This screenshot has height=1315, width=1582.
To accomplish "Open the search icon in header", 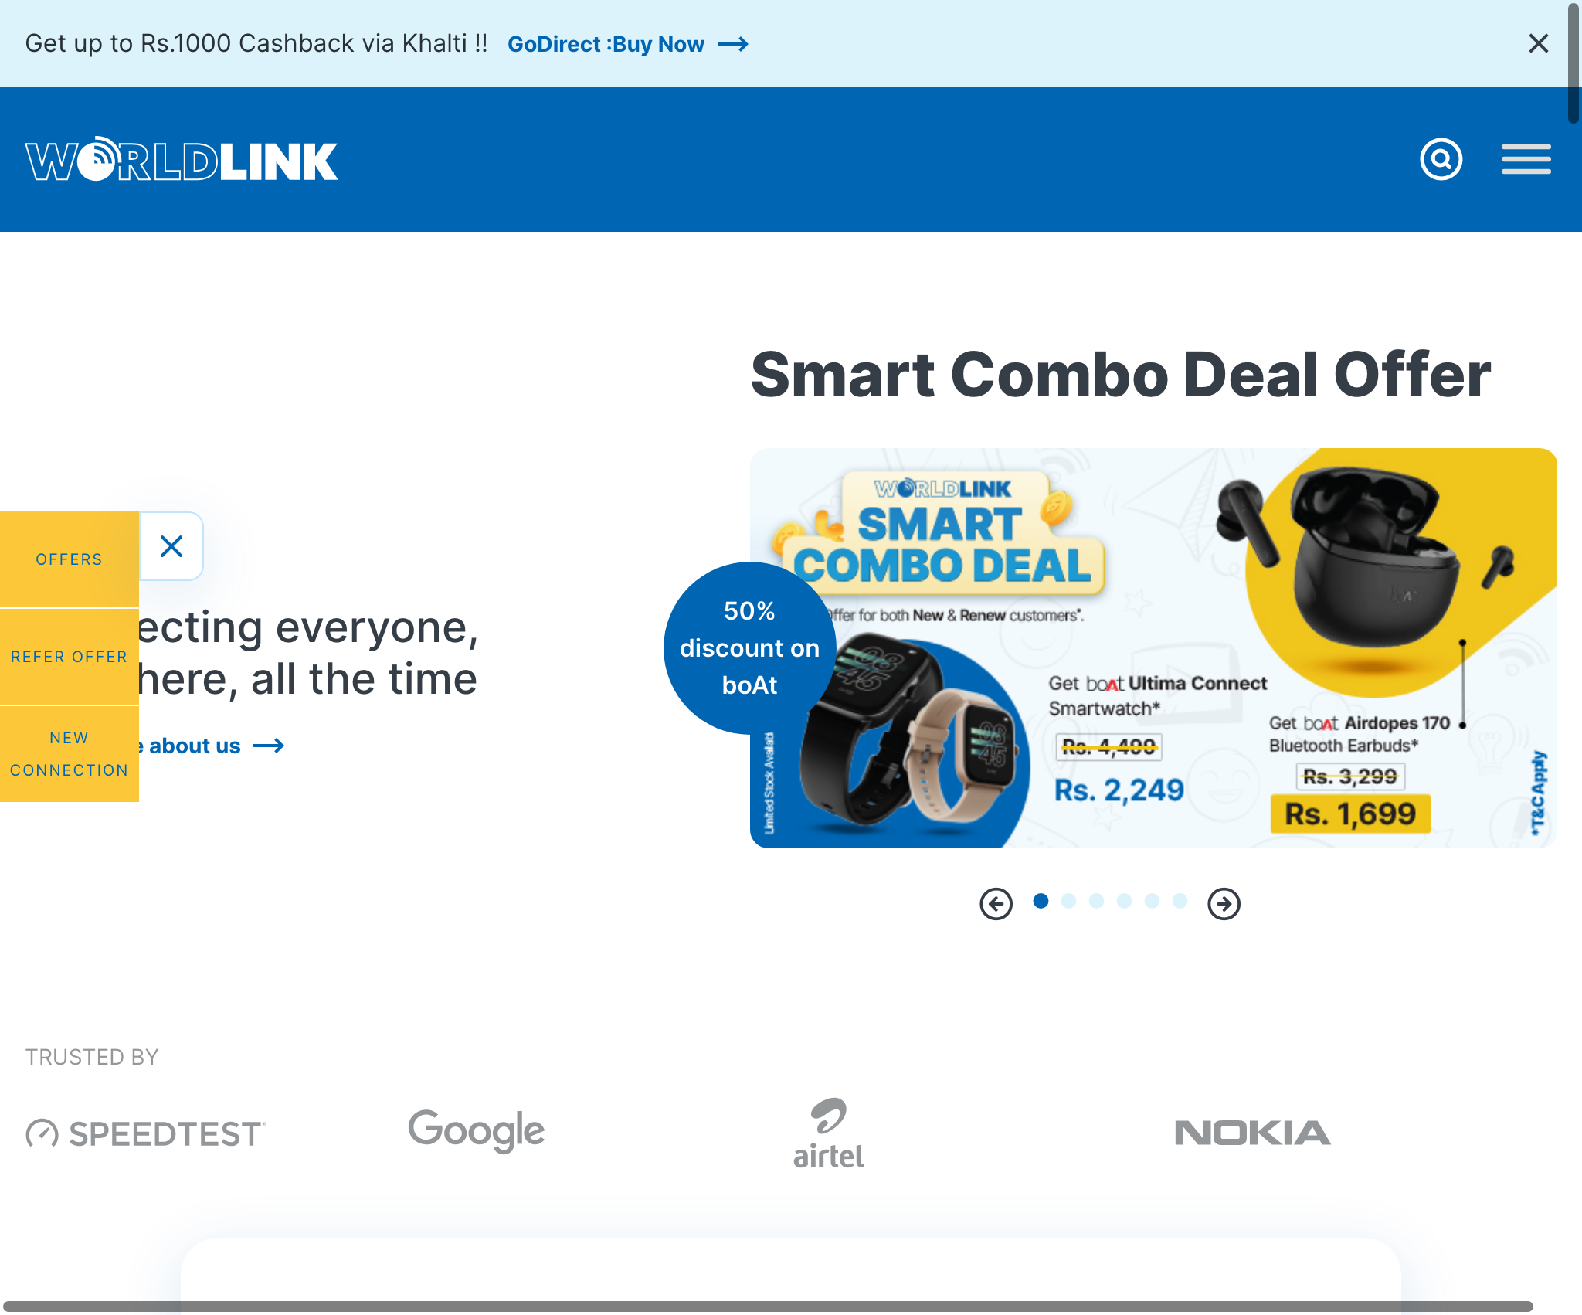I will pos(1441,159).
